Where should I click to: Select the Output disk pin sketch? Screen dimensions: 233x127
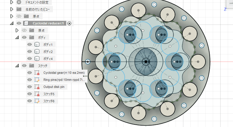pos(54,87)
